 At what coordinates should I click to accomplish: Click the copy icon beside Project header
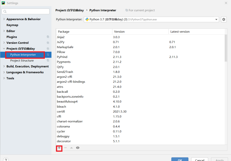[48, 49]
